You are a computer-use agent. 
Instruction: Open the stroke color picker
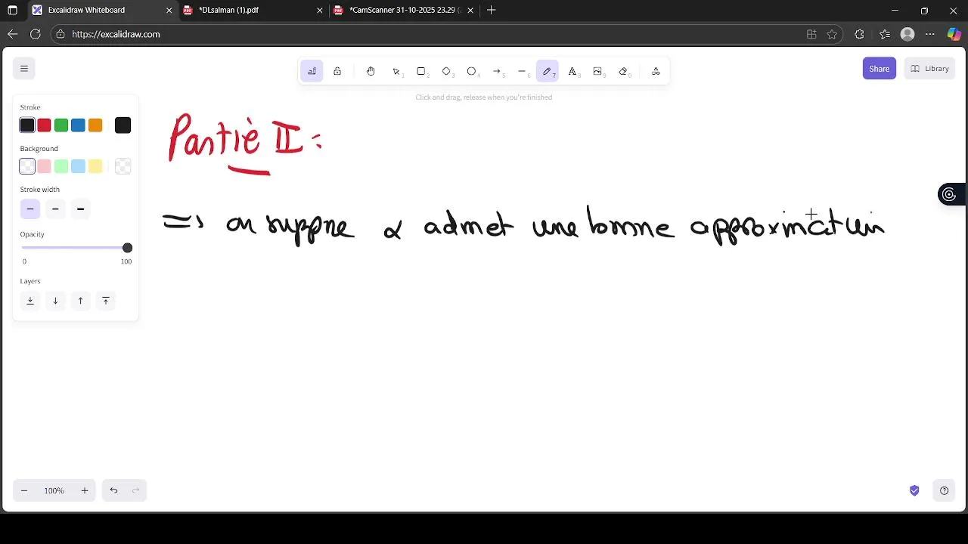[x=123, y=125]
